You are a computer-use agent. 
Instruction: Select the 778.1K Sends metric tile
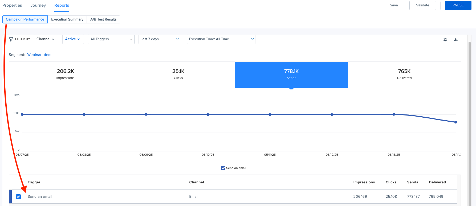tap(291, 75)
